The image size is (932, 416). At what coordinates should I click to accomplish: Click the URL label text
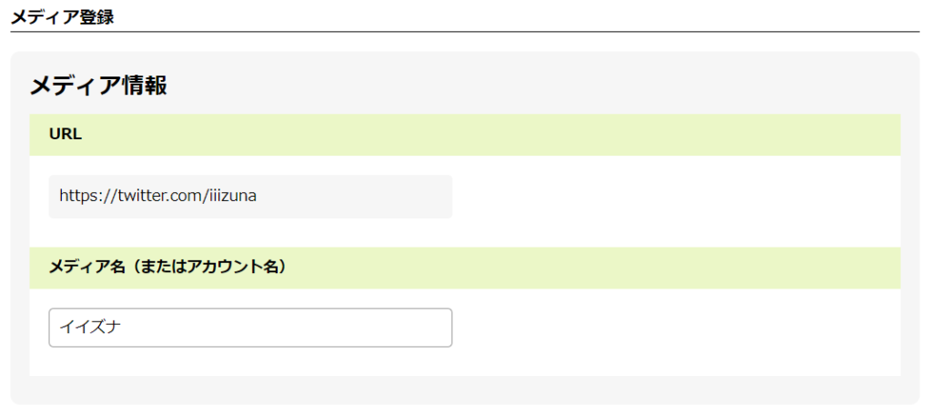(x=66, y=135)
